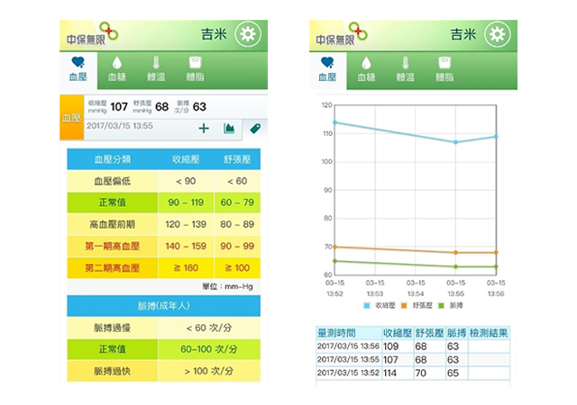The width and height of the screenshot is (577, 405).
Task: Click the 脈搏(成年人) header
Action: (164, 306)
